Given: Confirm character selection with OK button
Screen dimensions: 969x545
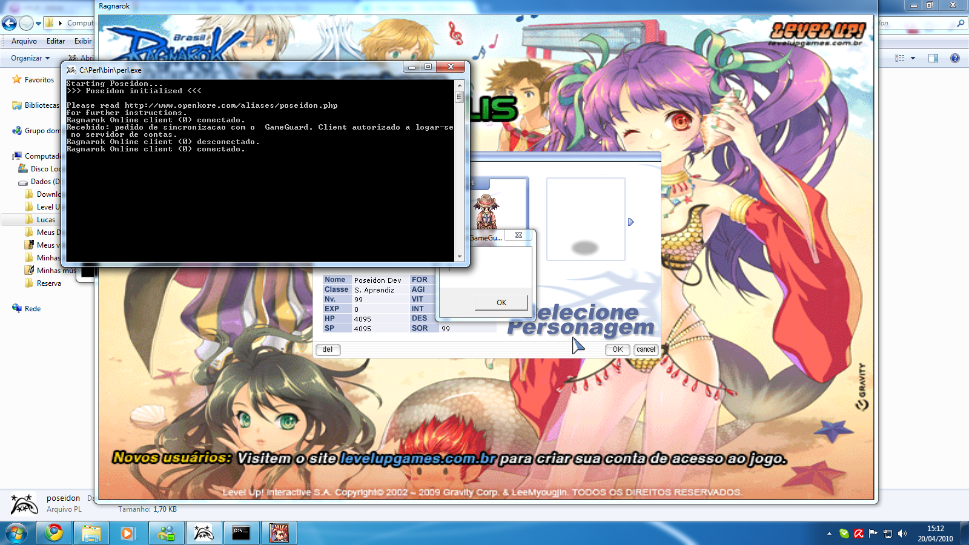Looking at the screenshot, I should (617, 349).
